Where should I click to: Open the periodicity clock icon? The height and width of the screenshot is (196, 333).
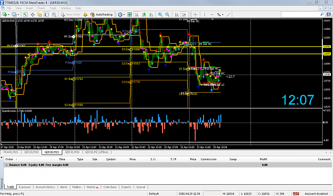pyautogui.click(x=120, y=14)
